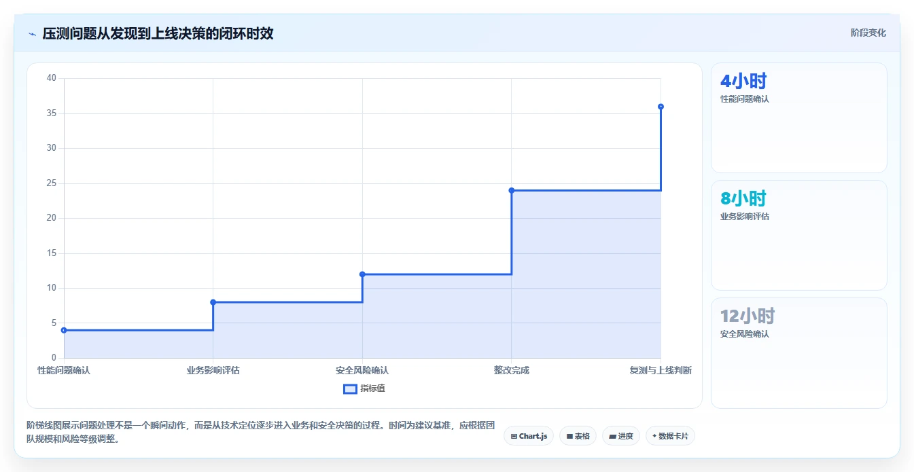914x472 pixels.
Task: Click the data point at 安全风险确认
Action: pos(362,274)
